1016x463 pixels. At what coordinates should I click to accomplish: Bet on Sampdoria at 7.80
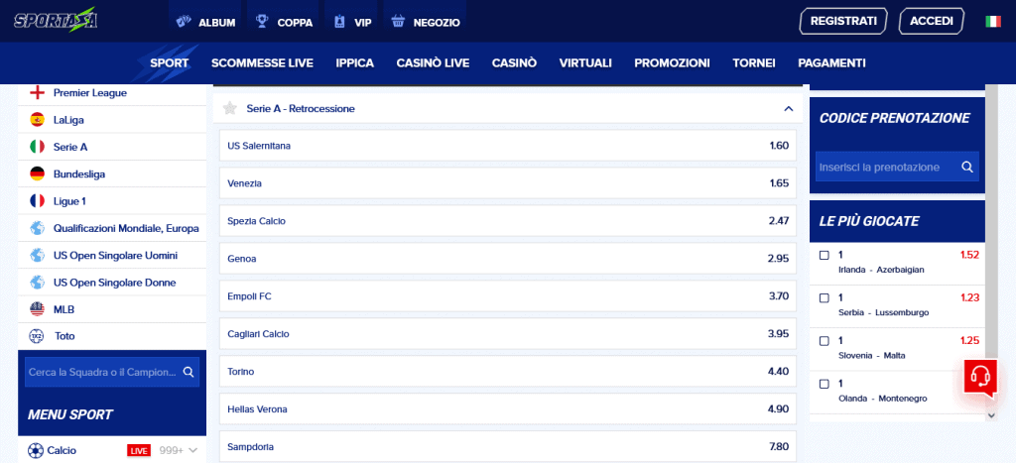508,447
